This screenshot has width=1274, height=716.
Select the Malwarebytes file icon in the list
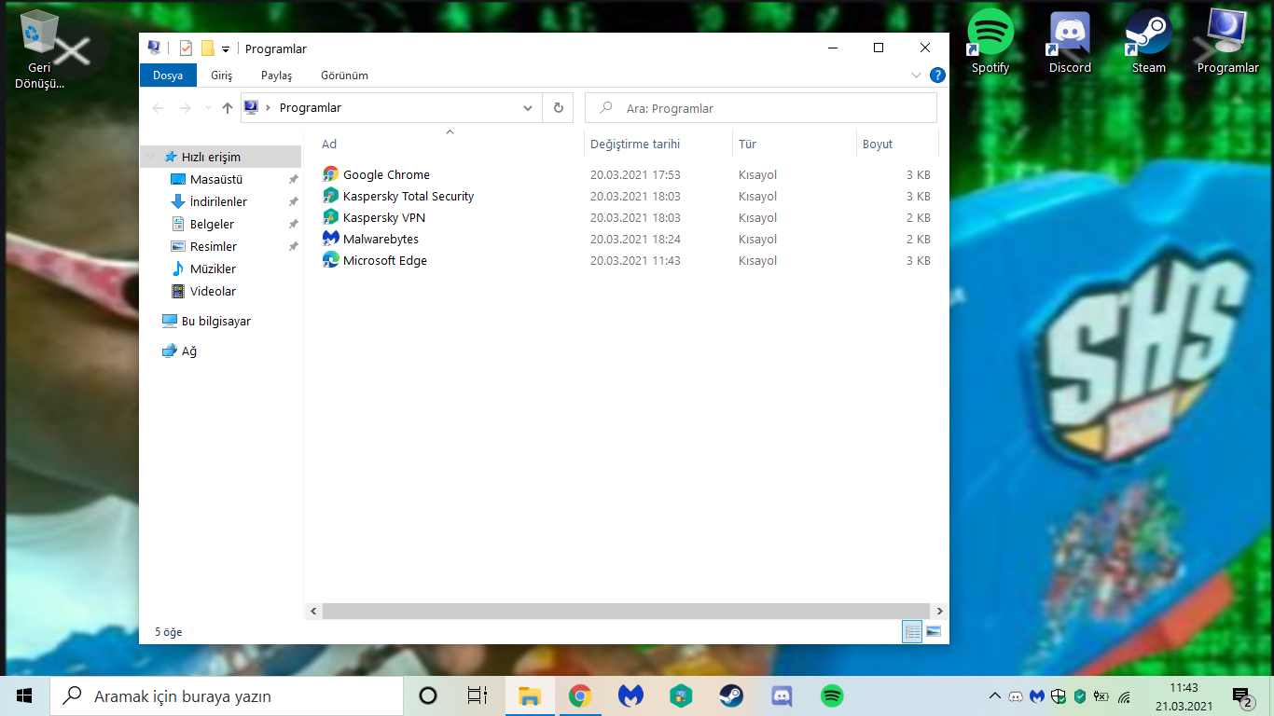[x=330, y=239]
